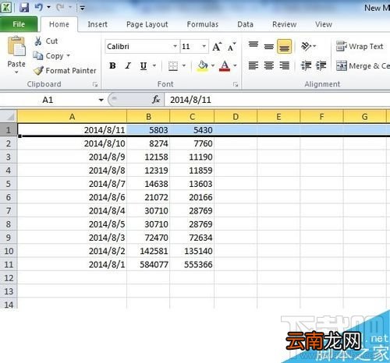Image resolution: width=390 pixels, height=363 pixels.
Task: Select row 5 header
Action: click(x=9, y=184)
